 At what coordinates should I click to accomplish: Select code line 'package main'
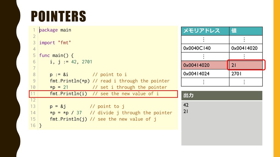55,30
